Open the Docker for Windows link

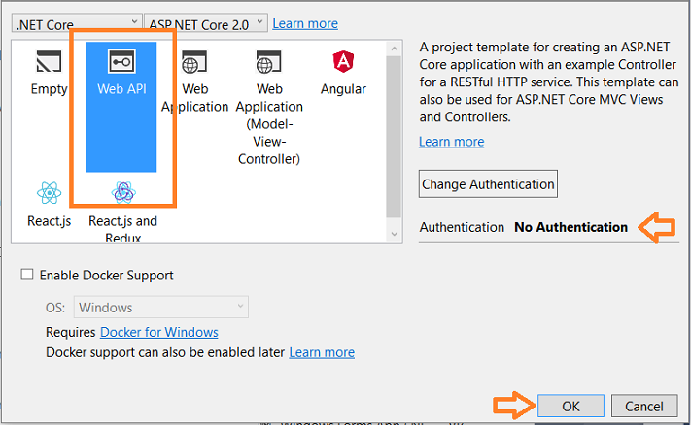(x=159, y=332)
